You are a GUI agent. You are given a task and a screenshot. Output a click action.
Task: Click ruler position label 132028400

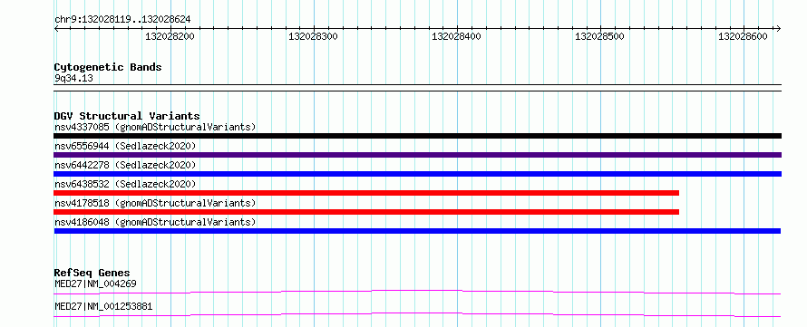tap(456, 36)
